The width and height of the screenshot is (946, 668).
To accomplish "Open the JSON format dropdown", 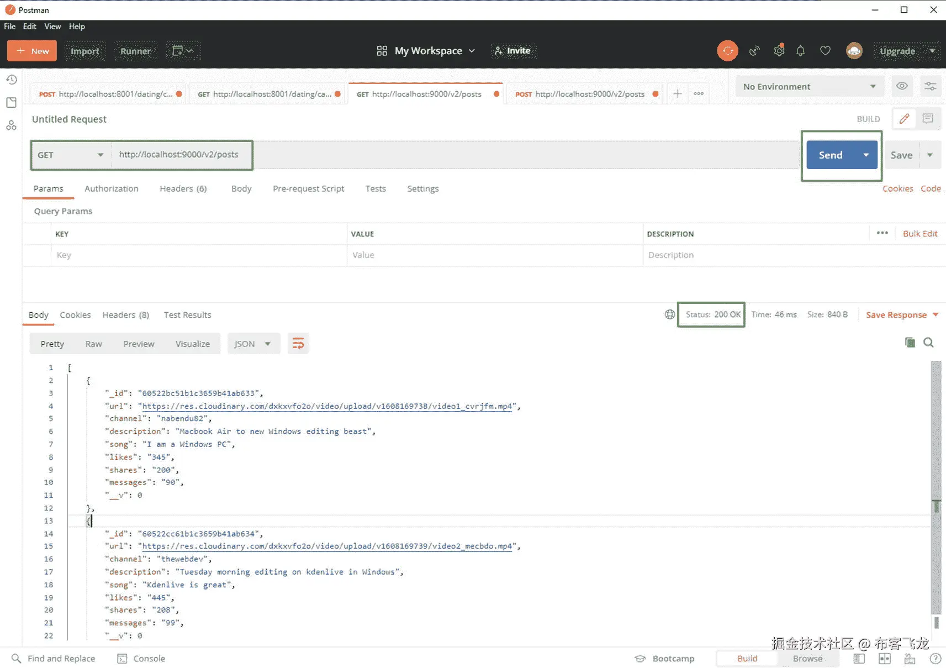I will (x=253, y=344).
